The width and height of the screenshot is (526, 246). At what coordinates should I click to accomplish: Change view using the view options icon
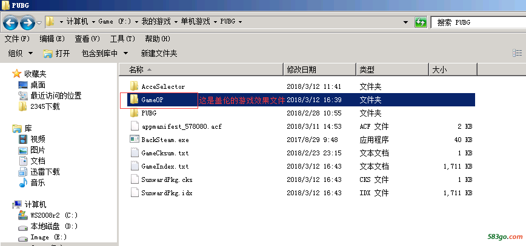[518, 53]
